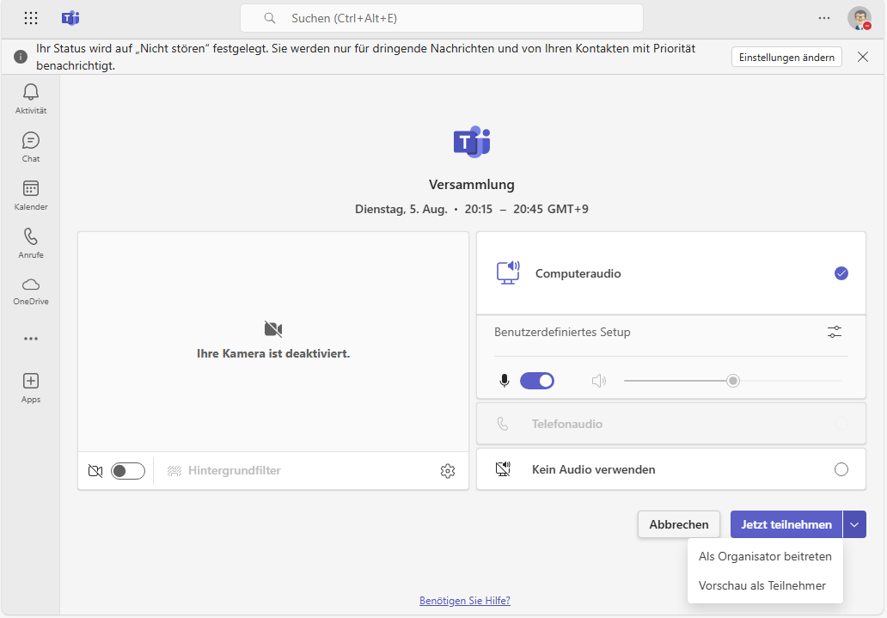Click the microphone icon
The image size is (887, 618).
(505, 381)
